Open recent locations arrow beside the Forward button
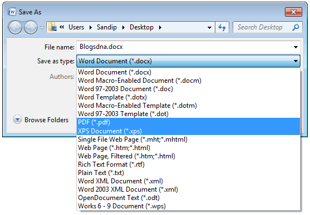310x215 pixels. point(42,28)
